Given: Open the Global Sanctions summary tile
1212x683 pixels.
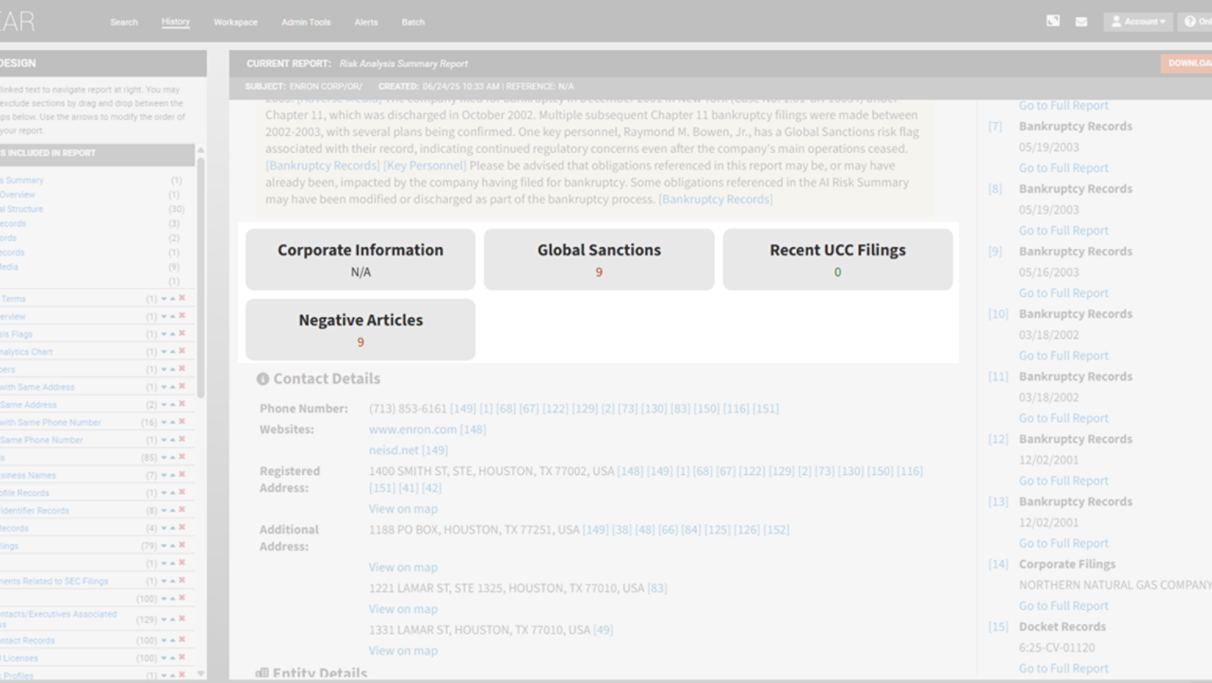Looking at the screenshot, I should click(x=598, y=259).
